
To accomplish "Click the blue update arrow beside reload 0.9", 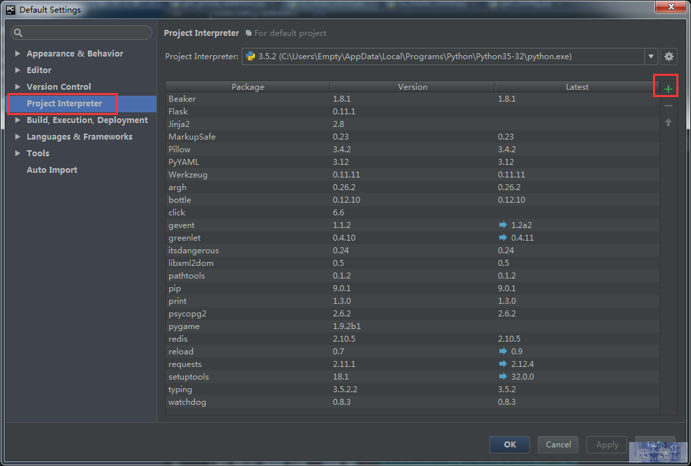I will [x=503, y=351].
